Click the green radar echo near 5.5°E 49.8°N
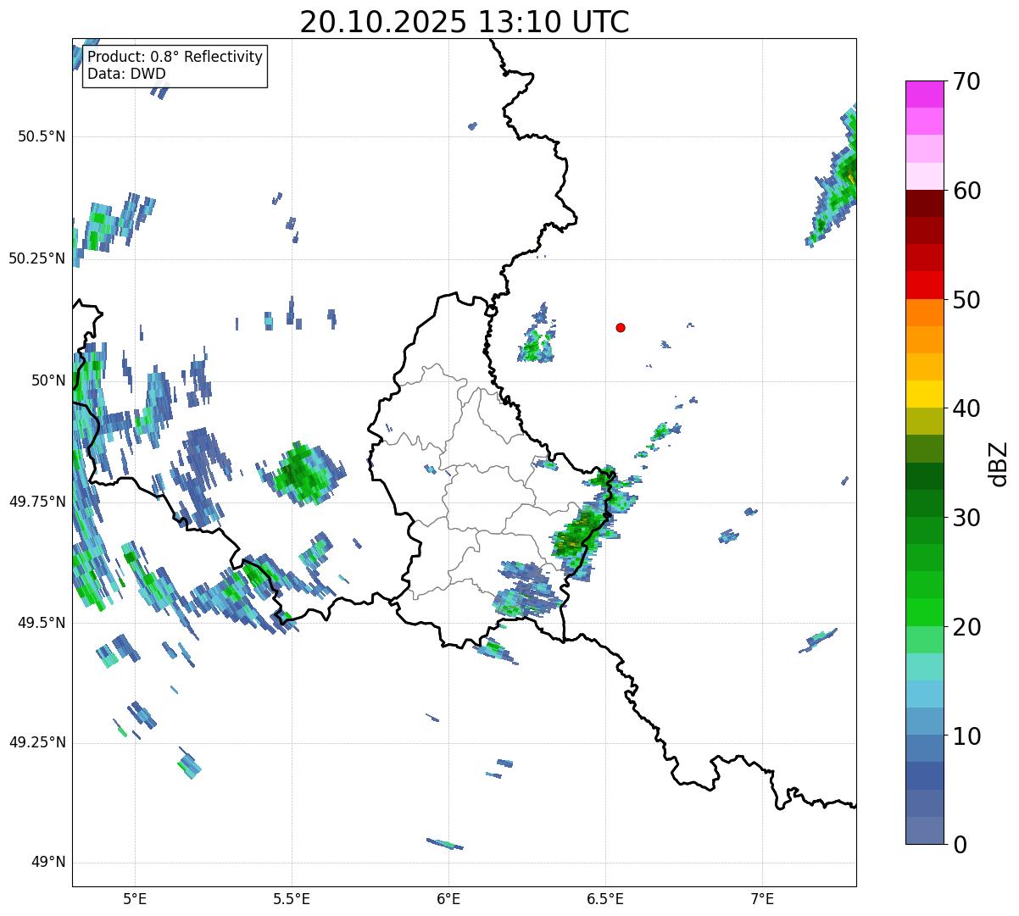 (303, 475)
